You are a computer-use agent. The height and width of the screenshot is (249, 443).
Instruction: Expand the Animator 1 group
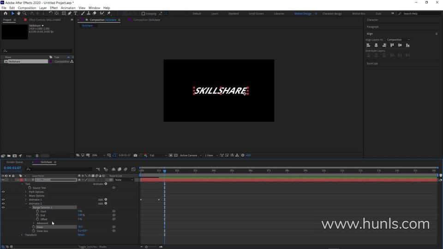[26, 200]
